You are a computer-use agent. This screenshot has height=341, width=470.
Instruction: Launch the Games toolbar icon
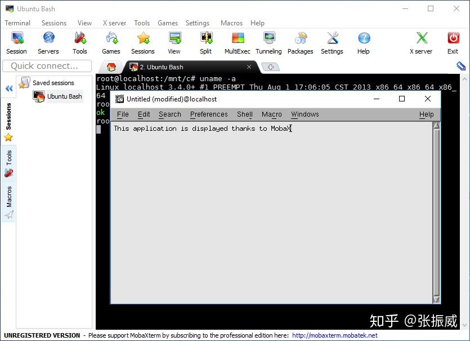pos(111,43)
